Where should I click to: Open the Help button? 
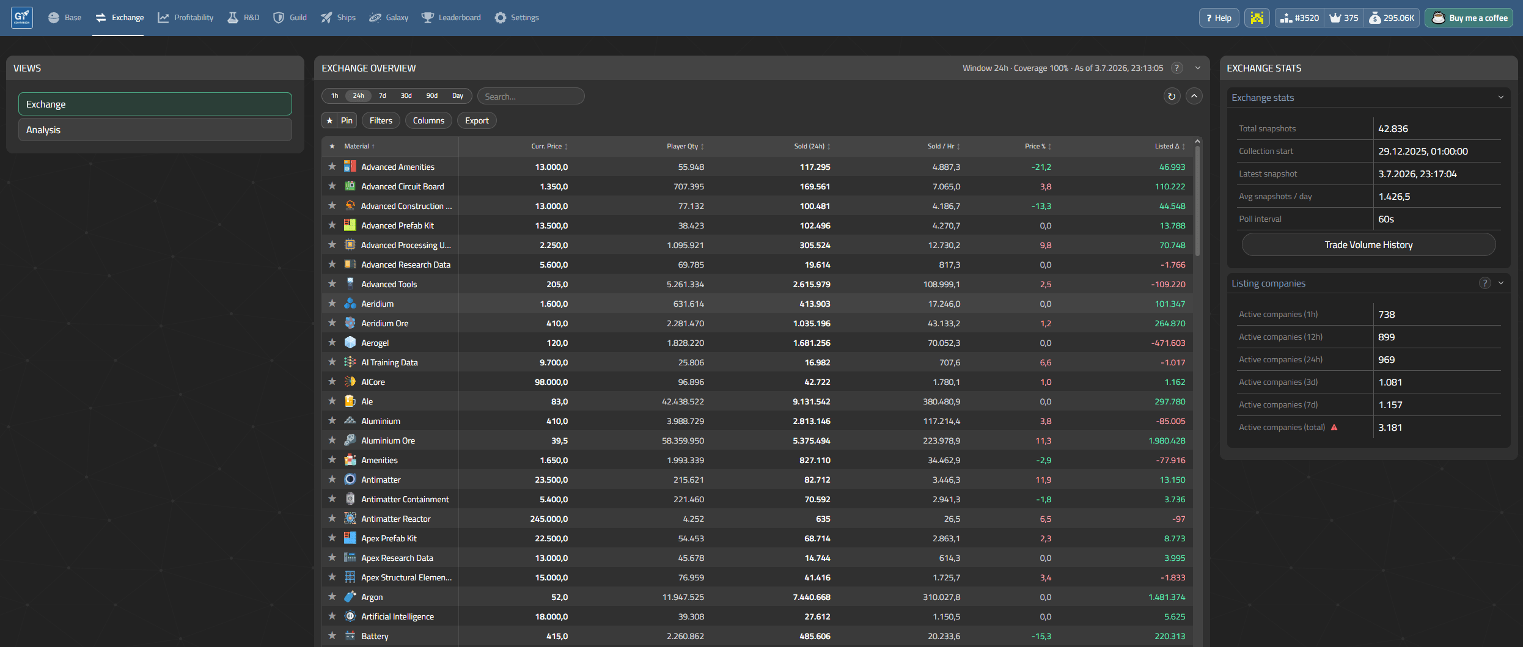click(x=1219, y=18)
